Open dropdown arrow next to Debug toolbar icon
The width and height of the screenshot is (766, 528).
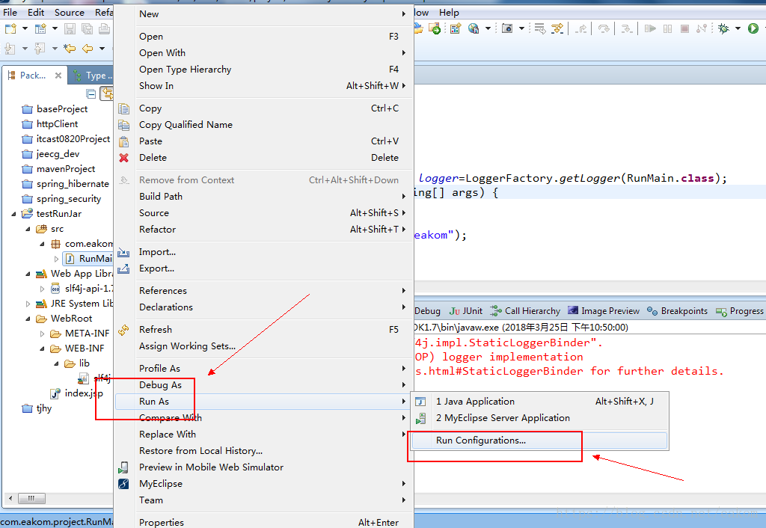coord(738,28)
